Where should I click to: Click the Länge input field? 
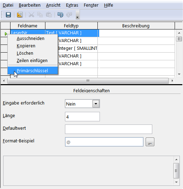[82, 116]
